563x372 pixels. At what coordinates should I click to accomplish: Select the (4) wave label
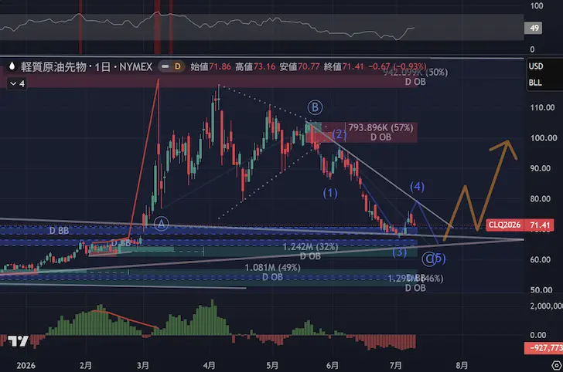click(417, 186)
